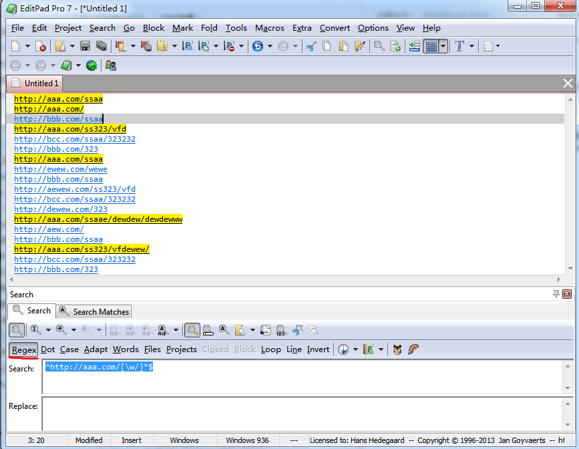Viewport: 579px width, 449px height.
Task: Click the link http://aew.com/
Action: click(49, 229)
